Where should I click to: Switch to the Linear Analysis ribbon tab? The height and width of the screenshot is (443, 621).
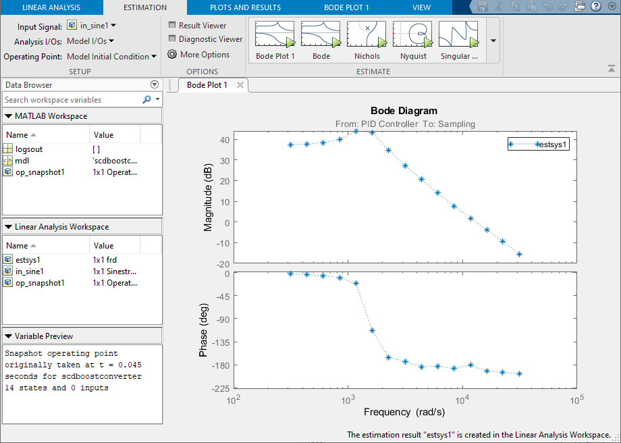pos(51,7)
